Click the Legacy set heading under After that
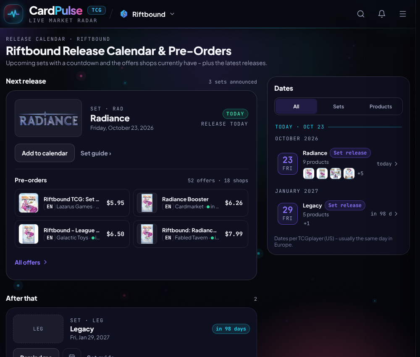 coord(82,329)
